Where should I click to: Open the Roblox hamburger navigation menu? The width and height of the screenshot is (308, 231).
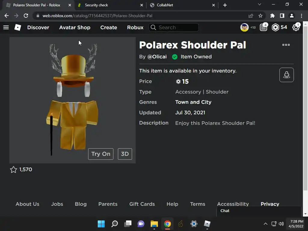[x=6, y=27]
